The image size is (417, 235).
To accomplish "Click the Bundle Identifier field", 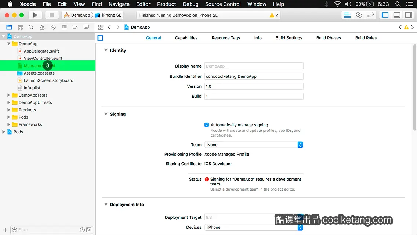I will click(x=254, y=76).
